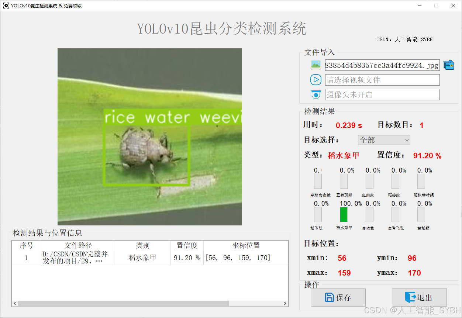Viewport: 462px width, 318px height.
Task: Click the CSDN：人工智能_SYBH author text
Action: (x=404, y=39)
